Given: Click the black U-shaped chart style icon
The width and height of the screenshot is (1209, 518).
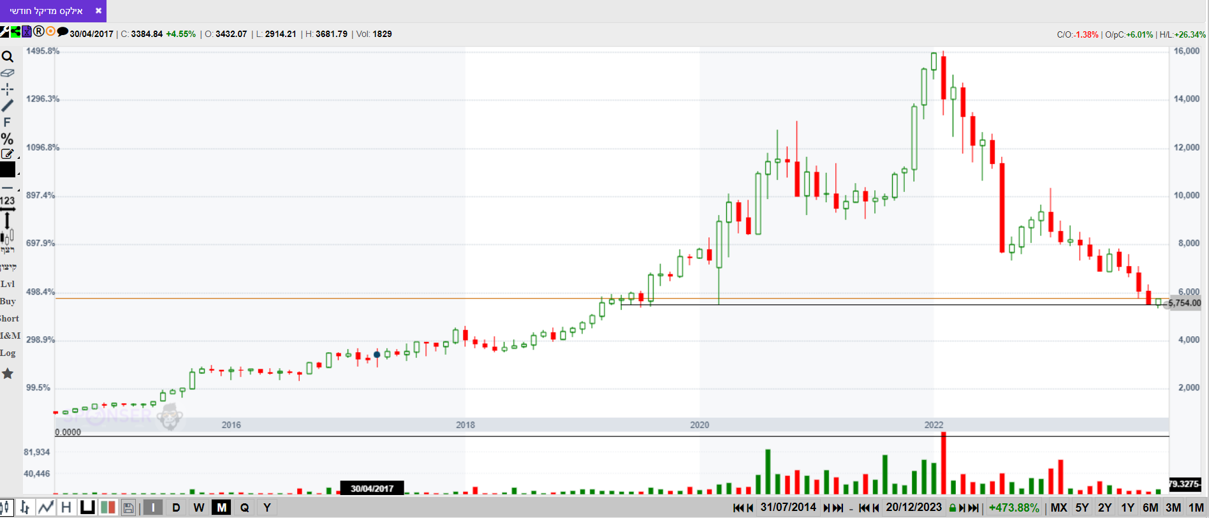Looking at the screenshot, I should click(x=87, y=508).
